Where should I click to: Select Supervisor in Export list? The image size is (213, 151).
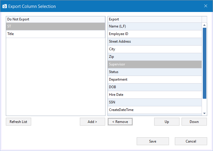[x=155, y=64]
